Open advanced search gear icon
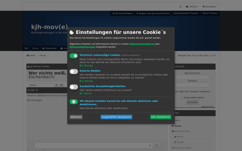The image size is (242, 151). 61,85
